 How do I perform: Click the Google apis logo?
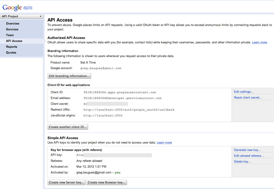(17, 8)
